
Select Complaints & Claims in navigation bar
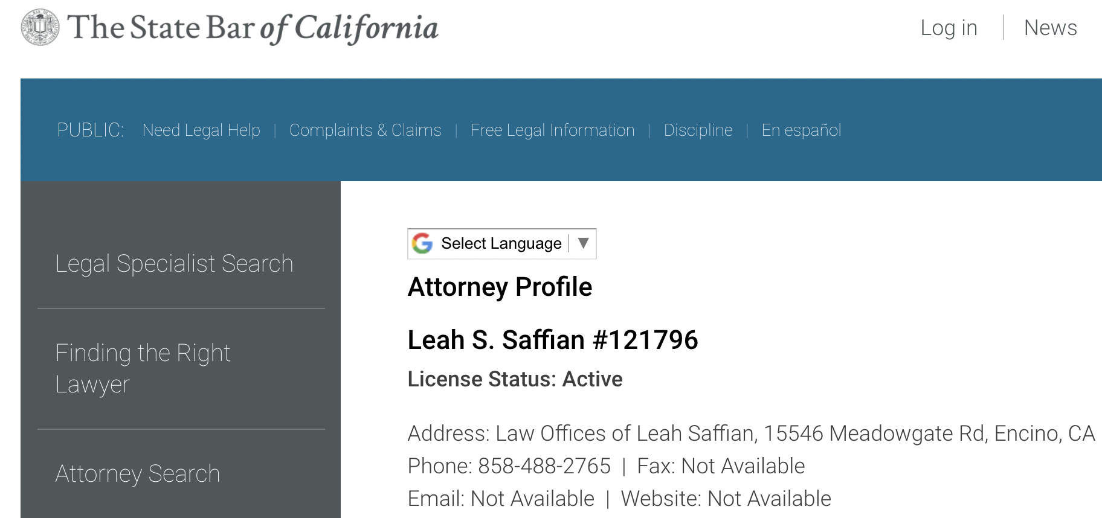365,130
